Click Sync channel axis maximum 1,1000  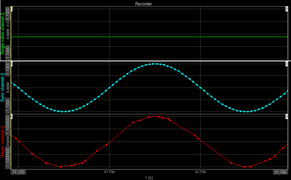coord(8,69)
